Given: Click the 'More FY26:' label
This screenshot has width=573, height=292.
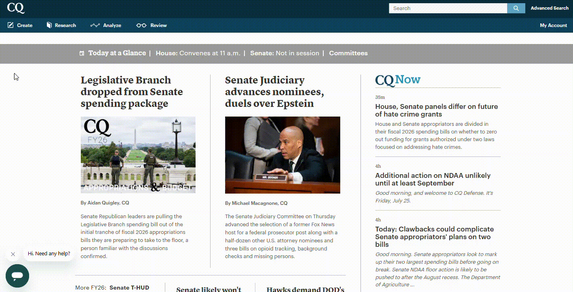Looking at the screenshot, I should (x=91, y=288).
